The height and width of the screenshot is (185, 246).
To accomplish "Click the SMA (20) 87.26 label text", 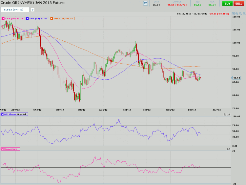I will click(14, 18).
